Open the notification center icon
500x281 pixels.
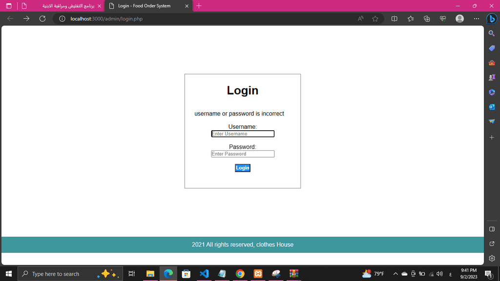click(488, 274)
